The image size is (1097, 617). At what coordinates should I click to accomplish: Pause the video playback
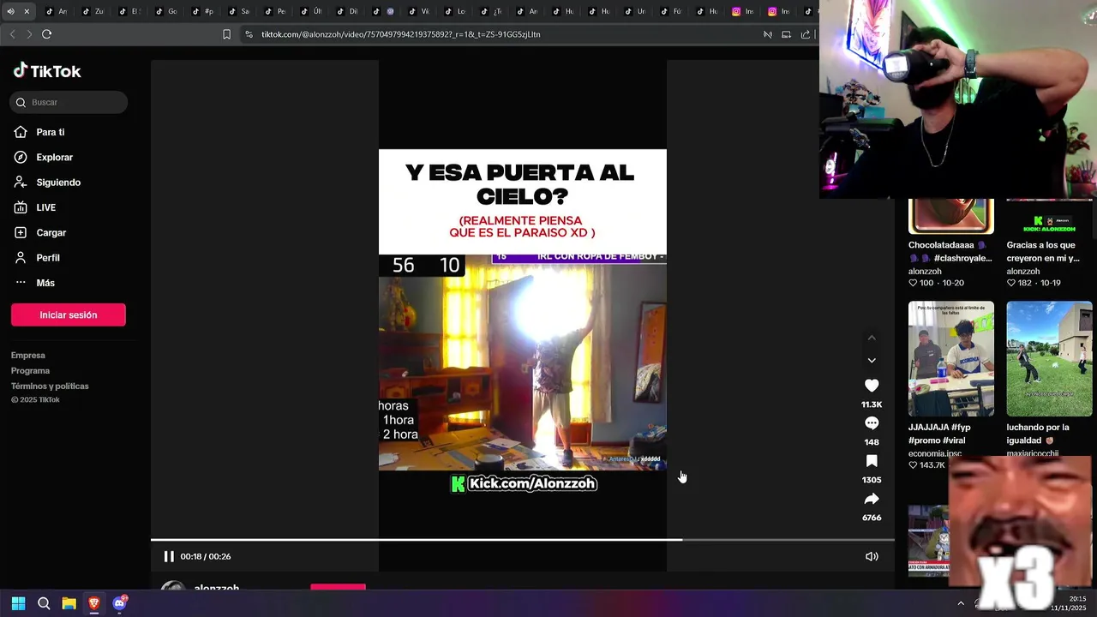169,556
